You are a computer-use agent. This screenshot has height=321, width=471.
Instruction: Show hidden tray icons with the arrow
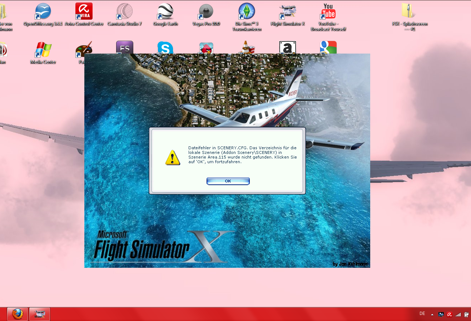[x=432, y=315]
